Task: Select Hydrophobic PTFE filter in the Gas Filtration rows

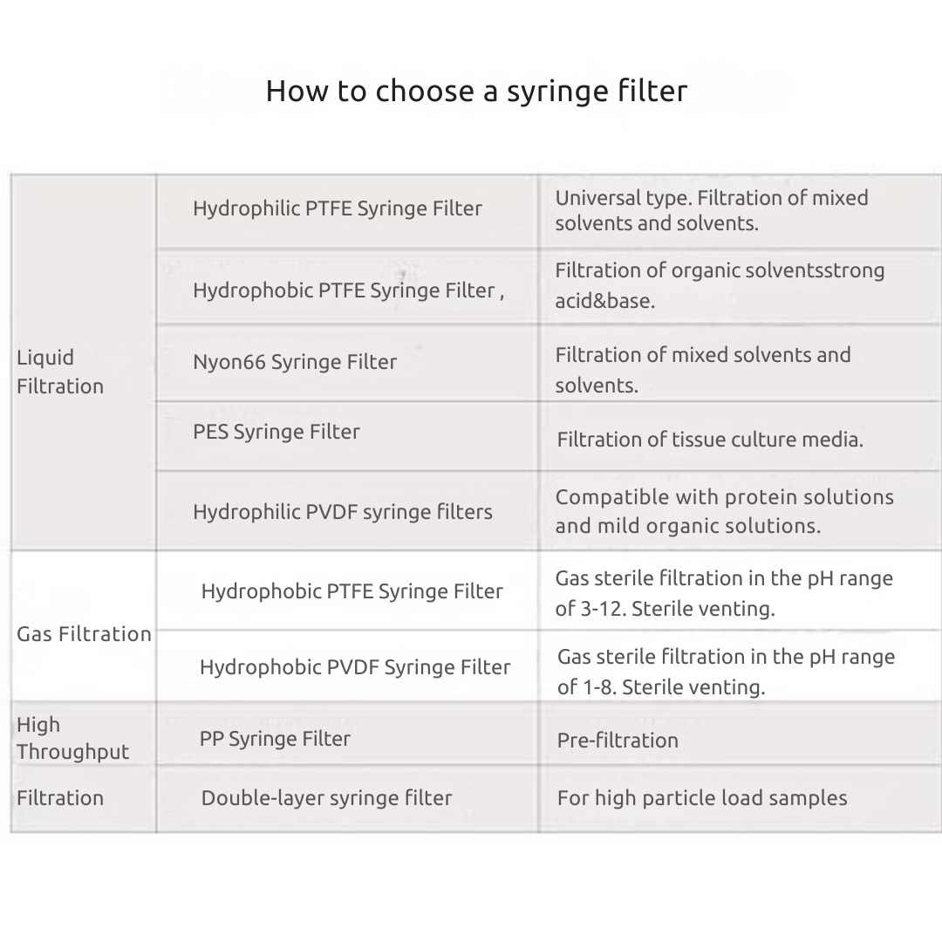Action: click(352, 591)
